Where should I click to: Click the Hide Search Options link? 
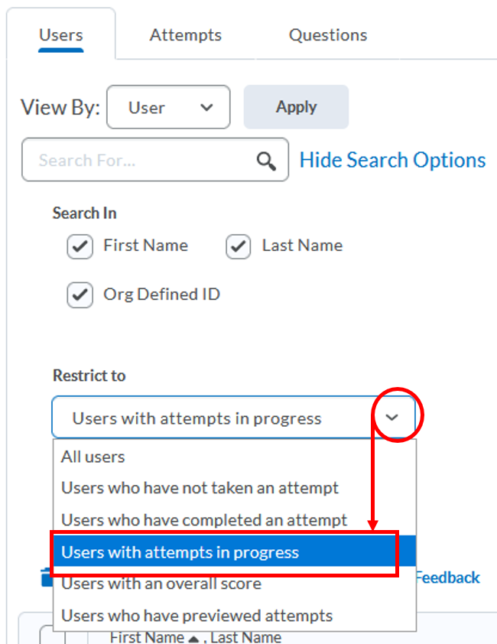392,160
